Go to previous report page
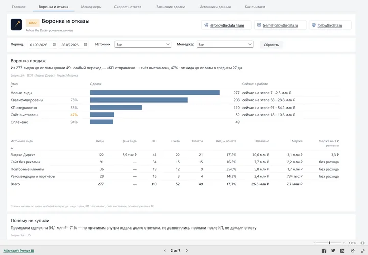The image size is (368, 255). (x=165, y=251)
